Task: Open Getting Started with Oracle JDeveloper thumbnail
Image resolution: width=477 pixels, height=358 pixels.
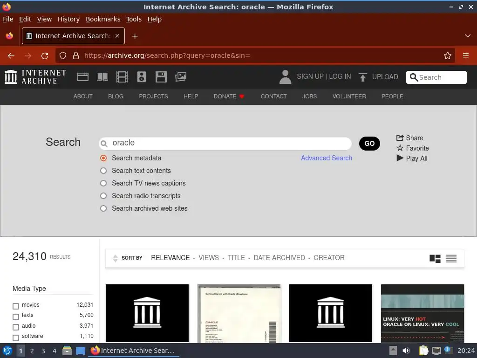Action: click(x=239, y=313)
